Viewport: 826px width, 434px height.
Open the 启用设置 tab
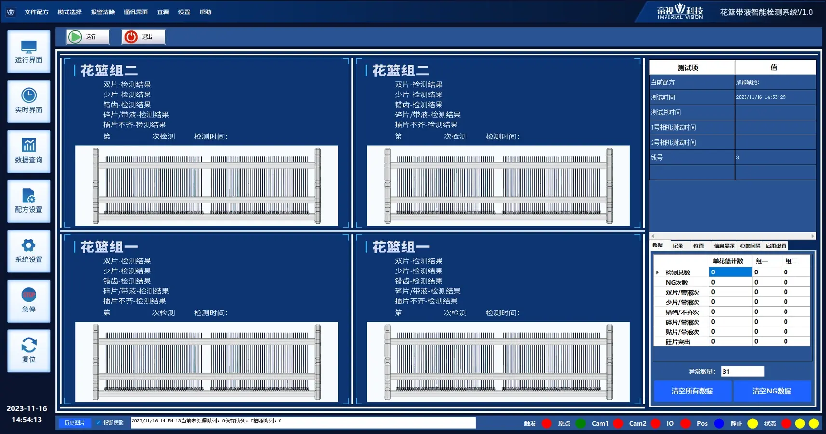pos(776,246)
